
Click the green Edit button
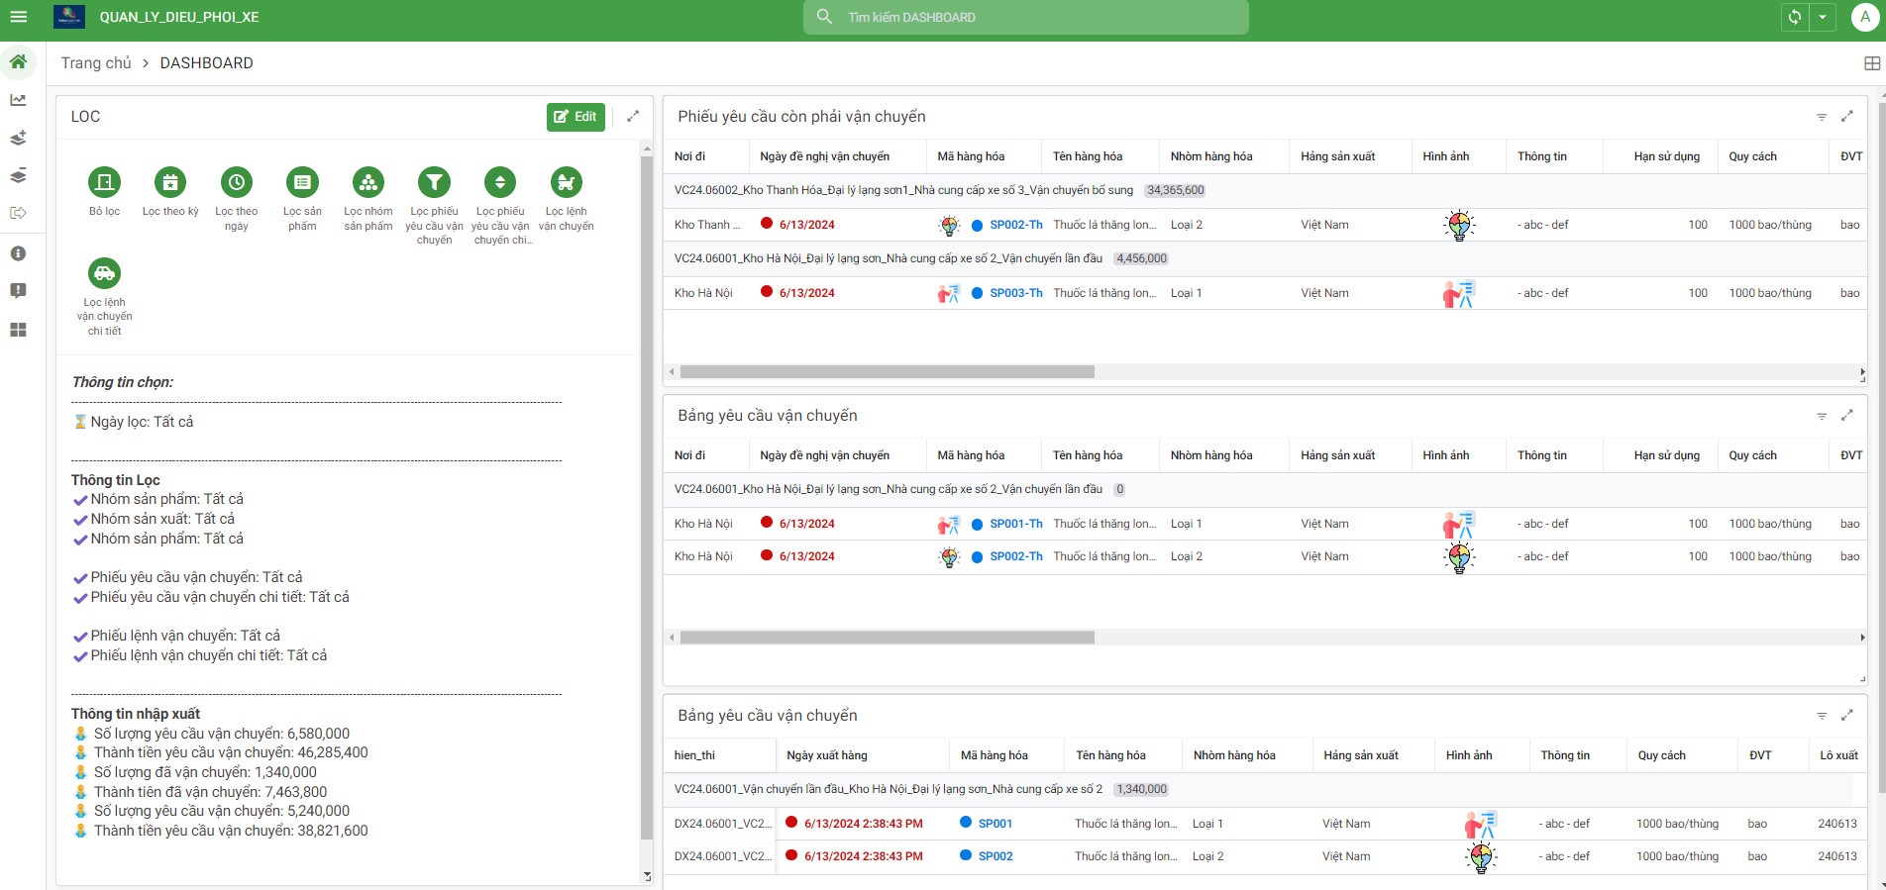[576, 117]
